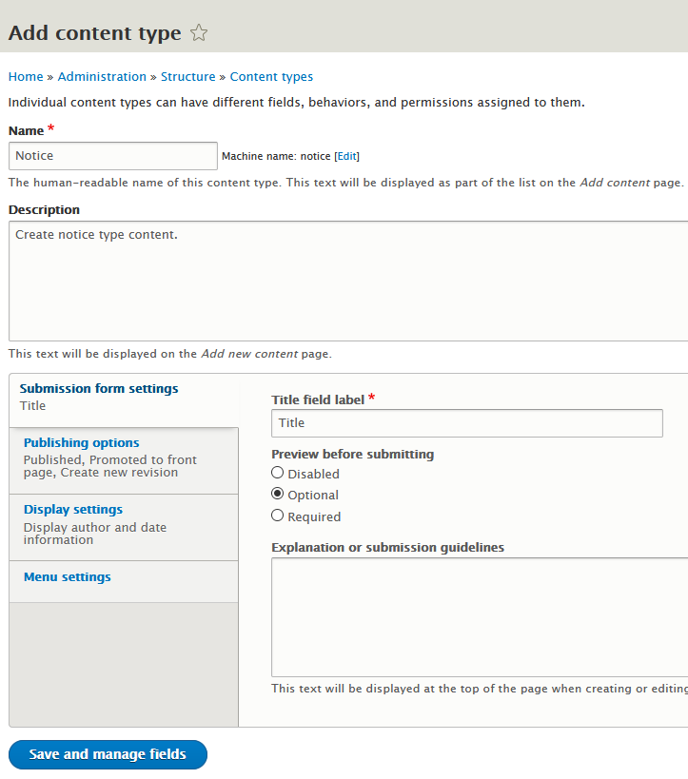Focus the Description text area

pyautogui.click(x=348, y=281)
